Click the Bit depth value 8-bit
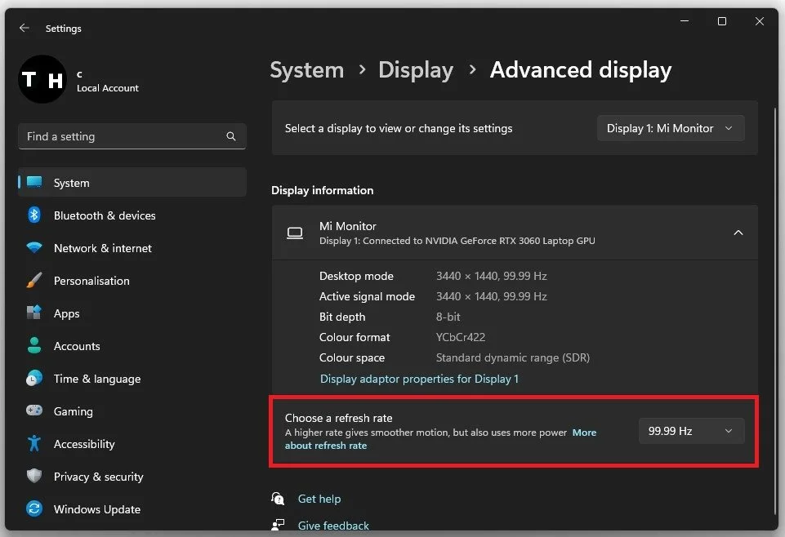The width and height of the screenshot is (785, 537). click(448, 317)
